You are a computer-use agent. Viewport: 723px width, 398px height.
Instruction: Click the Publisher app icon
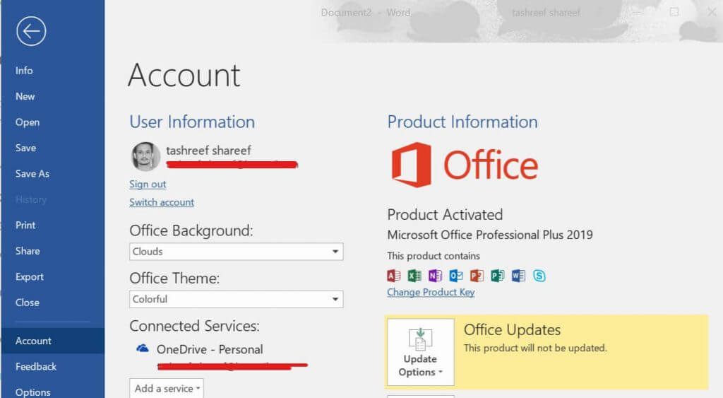pyautogui.click(x=498, y=276)
